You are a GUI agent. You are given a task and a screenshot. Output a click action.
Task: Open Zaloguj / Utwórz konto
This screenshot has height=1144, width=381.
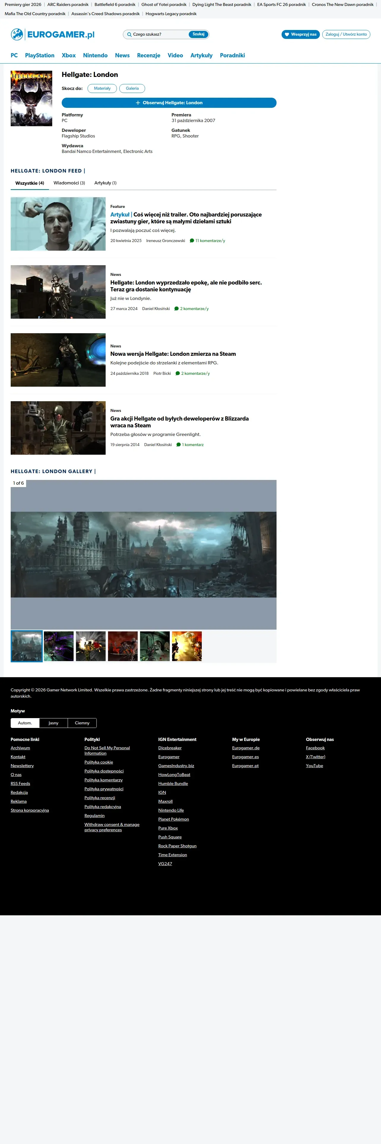pos(346,34)
